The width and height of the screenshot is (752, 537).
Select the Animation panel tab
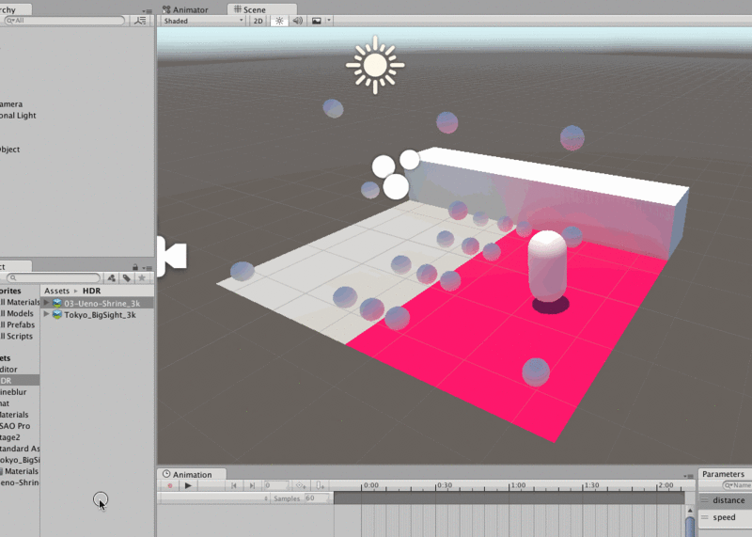click(x=192, y=474)
